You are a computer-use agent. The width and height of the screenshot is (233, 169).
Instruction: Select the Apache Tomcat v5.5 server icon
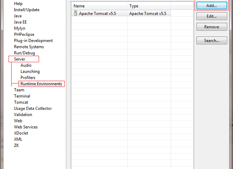pyautogui.click(x=76, y=13)
